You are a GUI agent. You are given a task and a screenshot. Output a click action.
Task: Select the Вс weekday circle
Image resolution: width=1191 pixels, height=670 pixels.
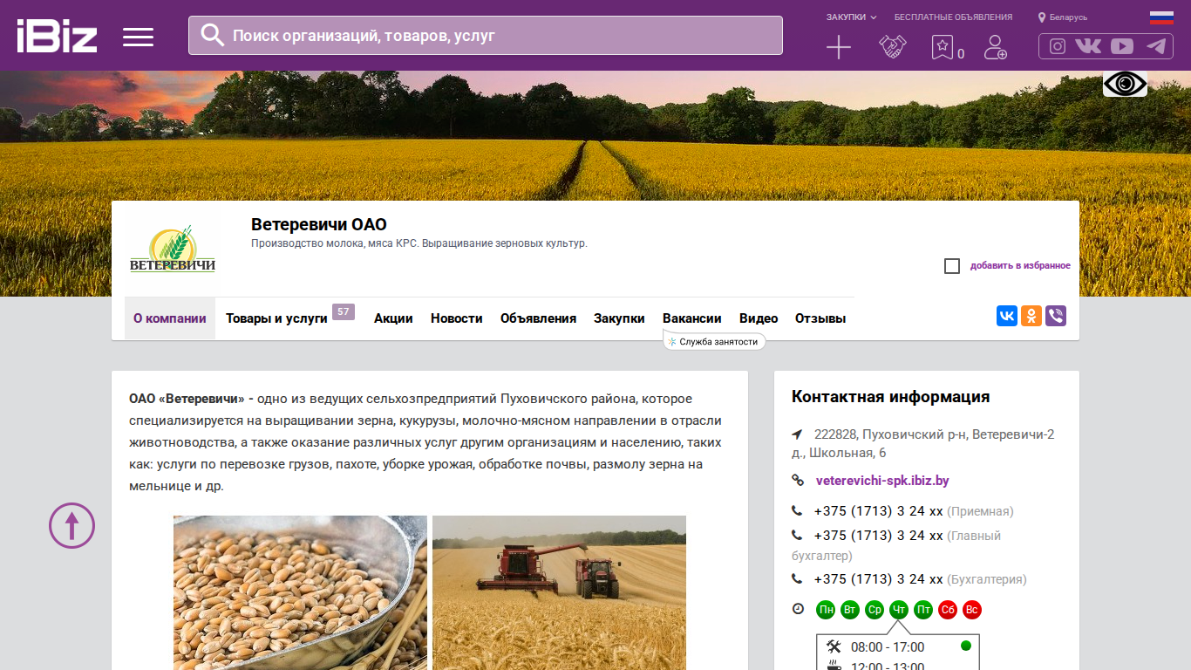click(x=972, y=610)
